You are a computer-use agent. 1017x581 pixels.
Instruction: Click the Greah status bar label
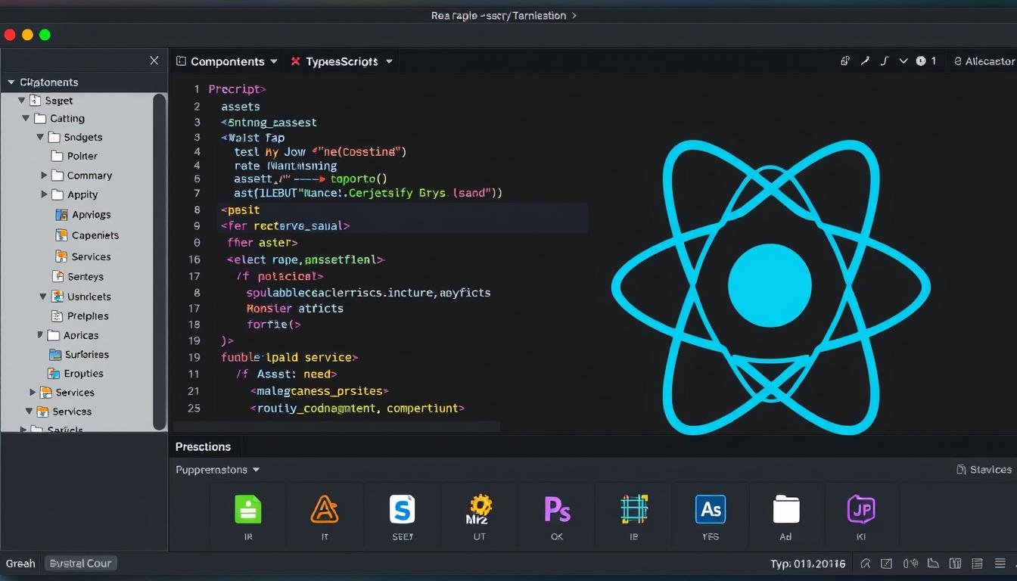point(20,564)
